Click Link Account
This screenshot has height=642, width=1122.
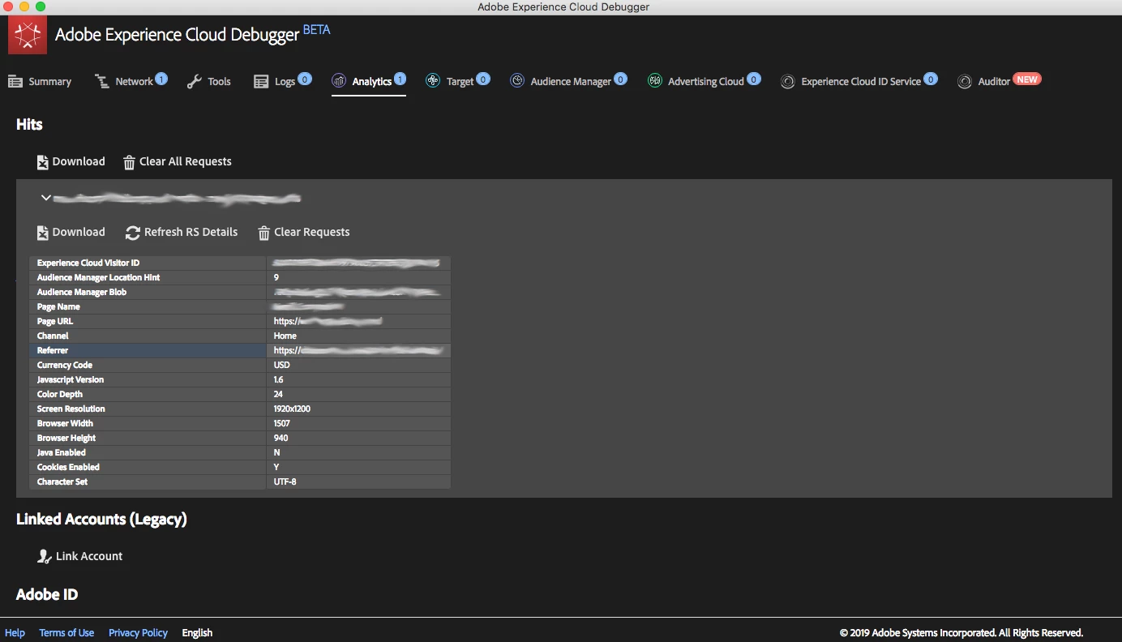[80, 556]
